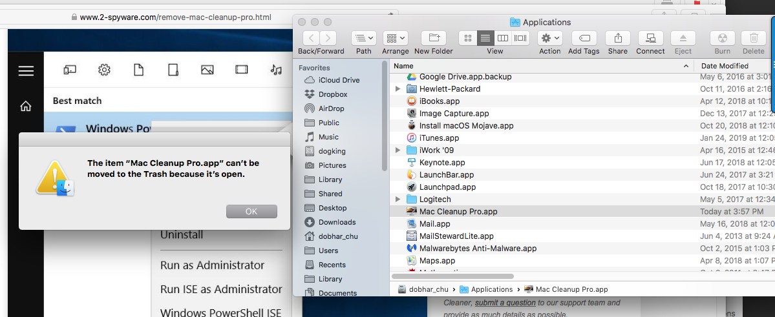Image resolution: width=775 pixels, height=317 pixels.
Task: Open the Action gear dropdown
Action: pos(549,38)
